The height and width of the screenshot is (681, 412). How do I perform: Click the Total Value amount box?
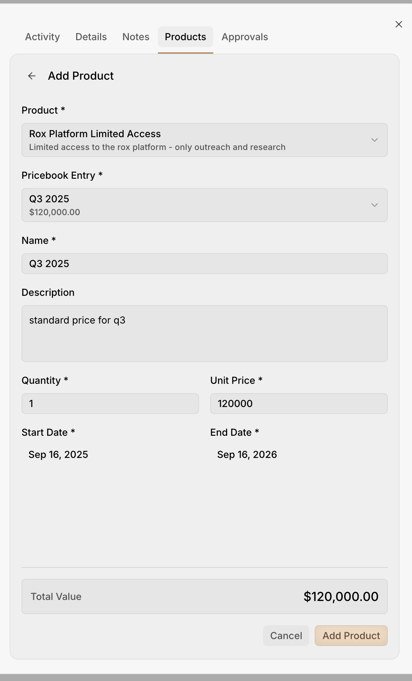tap(204, 596)
